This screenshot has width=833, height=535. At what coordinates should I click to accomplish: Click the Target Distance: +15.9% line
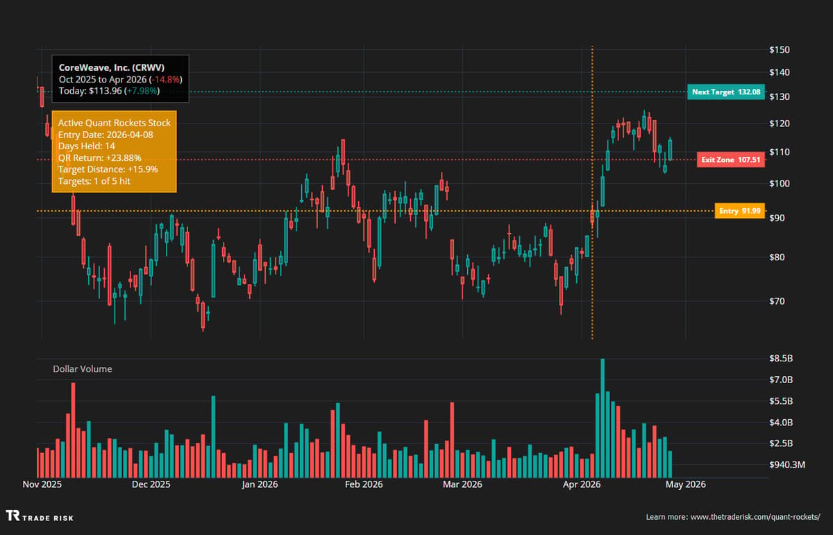click(x=108, y=169)
